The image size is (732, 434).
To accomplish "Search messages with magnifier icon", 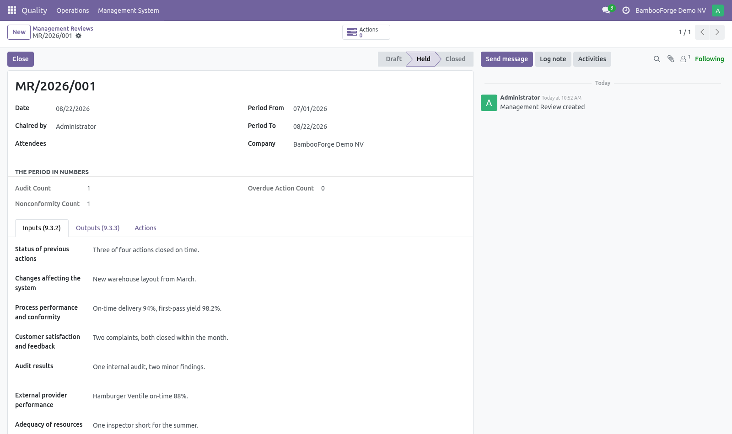I will [657, 59].
